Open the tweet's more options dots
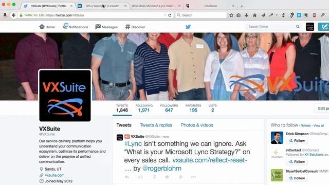The width and height of the screenshot is (329, 185). point(193,177)
